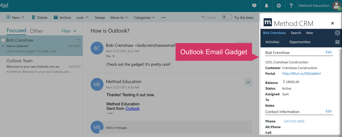Edit the Bob Crenshaw contact section
The height and width of the screenshot is (137, 342).
[329, 52]
